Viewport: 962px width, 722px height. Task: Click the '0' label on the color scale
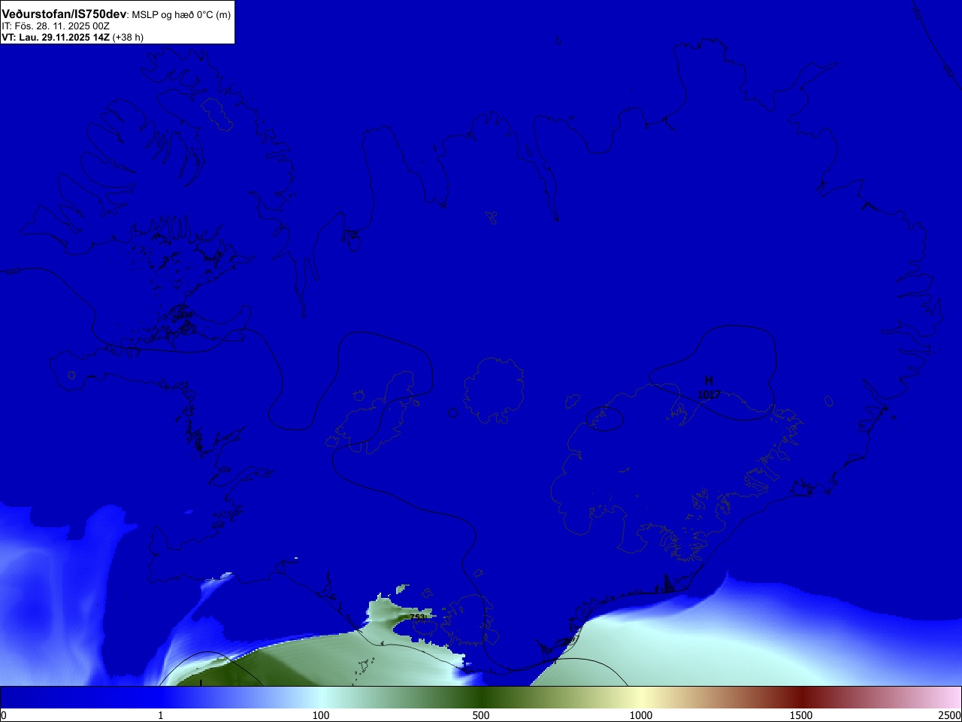coord(4,715)
